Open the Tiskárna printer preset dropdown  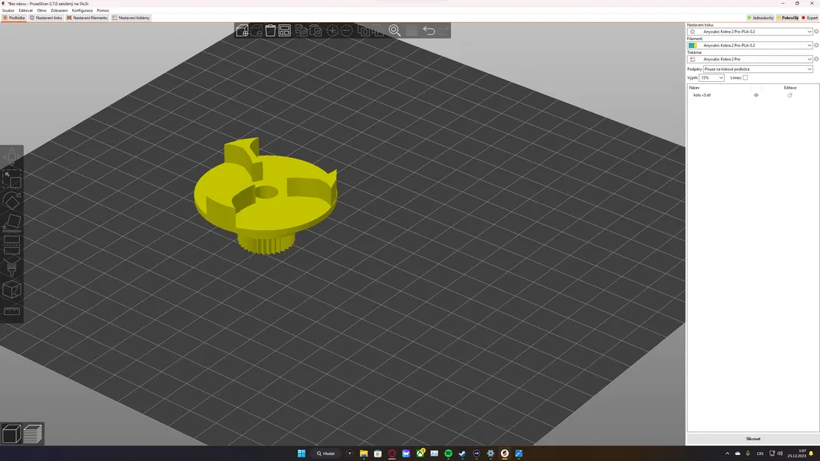coord(750,59)
